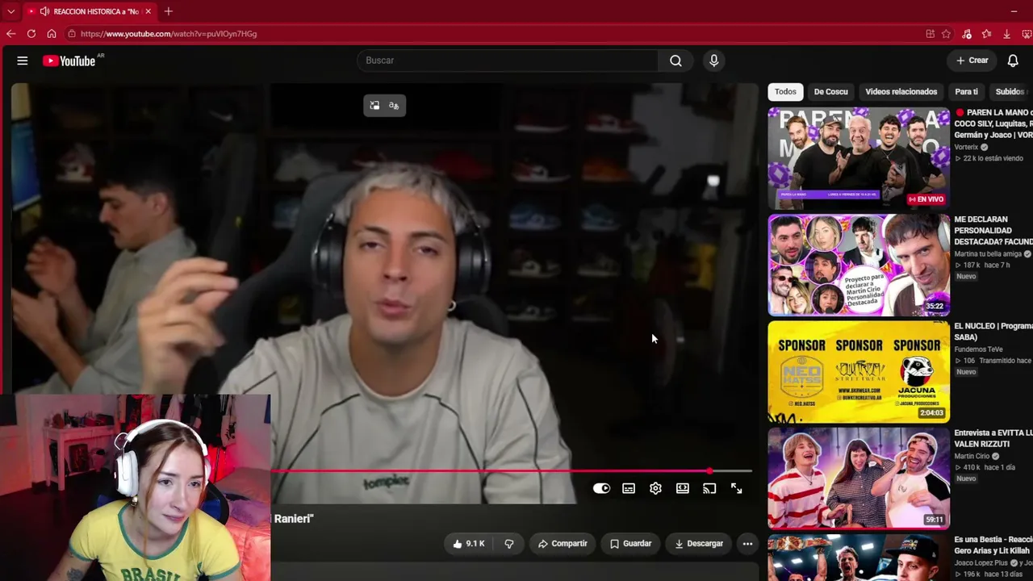Open the browser home page

pyautogui.click(x=52, y=34)
